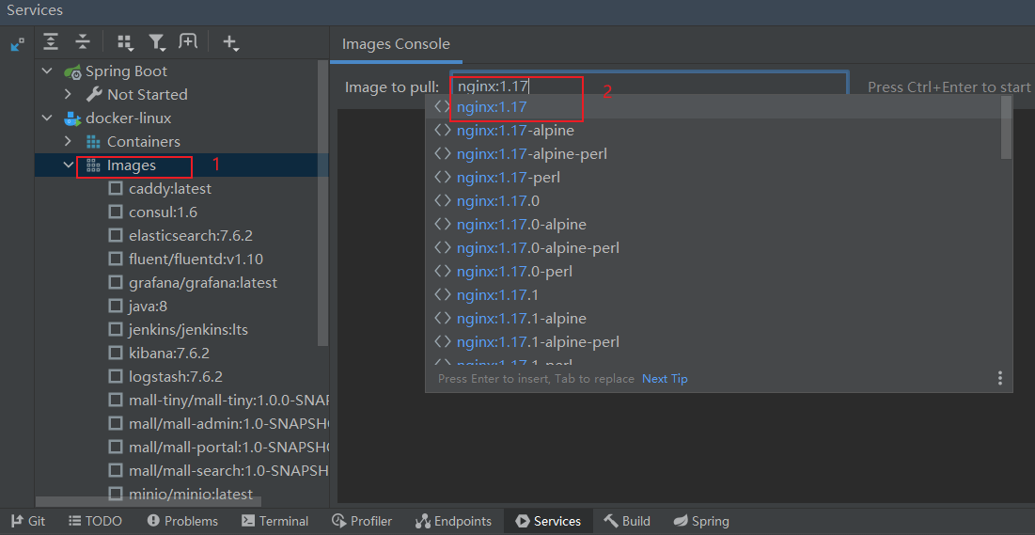Collapse the Images tree node
The height and width of the screenshot is (535, 1035).
pyautogui.click(x=68, y=165)
